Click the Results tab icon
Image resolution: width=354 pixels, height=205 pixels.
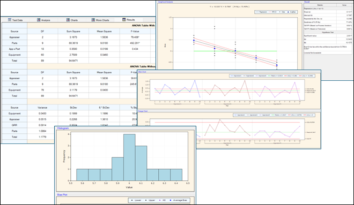pos(124,20)
